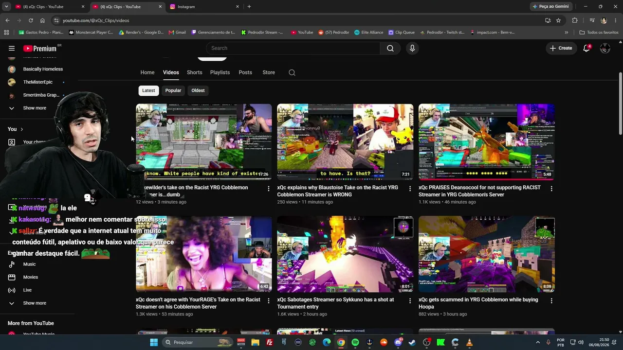Reload the page in Chrome

(31, 20)
